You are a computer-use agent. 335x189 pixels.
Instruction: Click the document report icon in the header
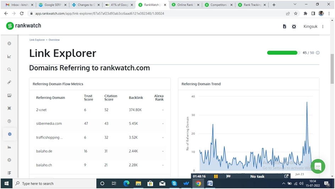click(284, 27)
